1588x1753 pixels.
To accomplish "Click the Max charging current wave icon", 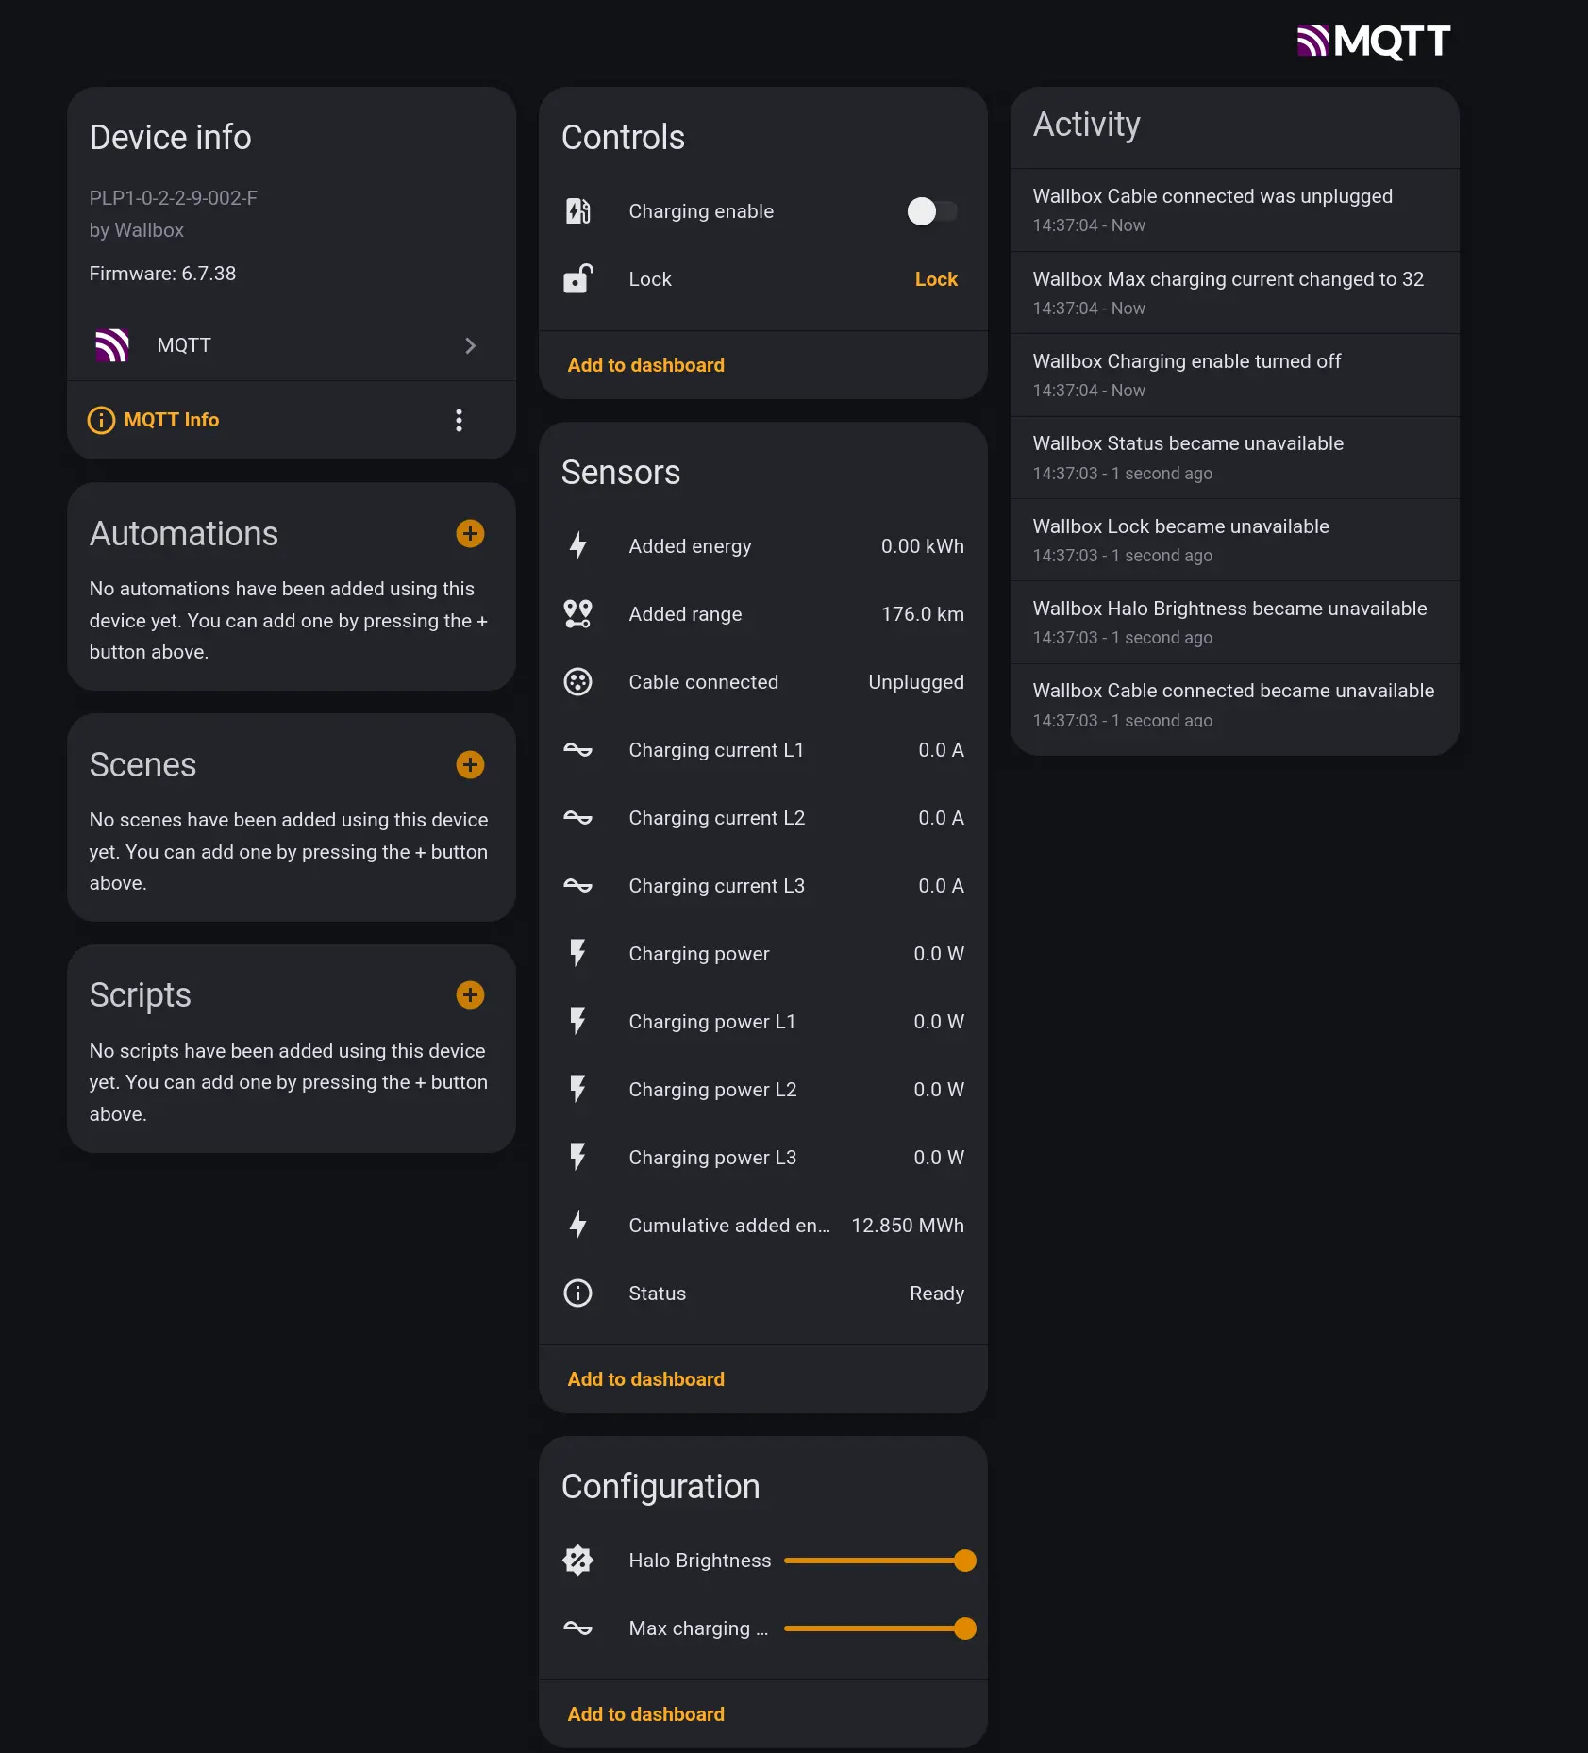I will pos(577,1628).
